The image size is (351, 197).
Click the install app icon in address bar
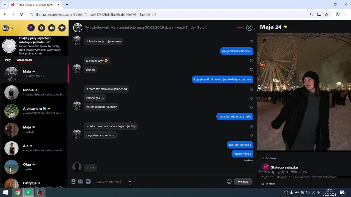point(319,15)
